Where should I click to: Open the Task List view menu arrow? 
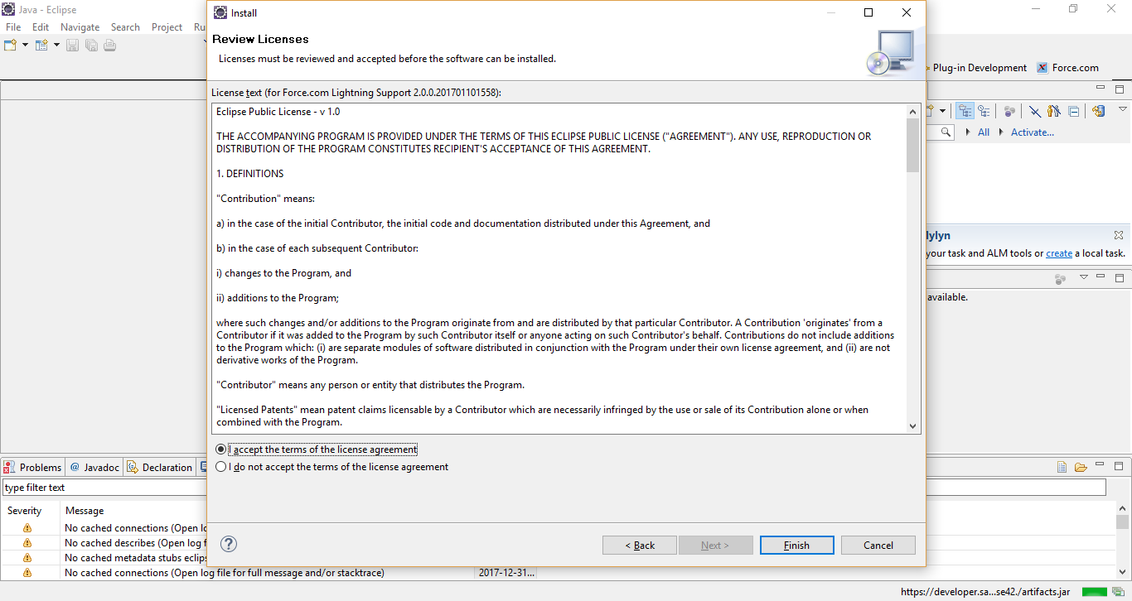[x=1123, y=109]
